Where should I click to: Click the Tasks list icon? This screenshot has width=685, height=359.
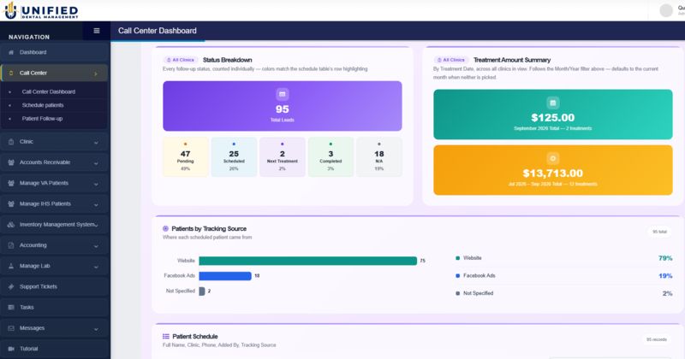(x=11, y=308)
